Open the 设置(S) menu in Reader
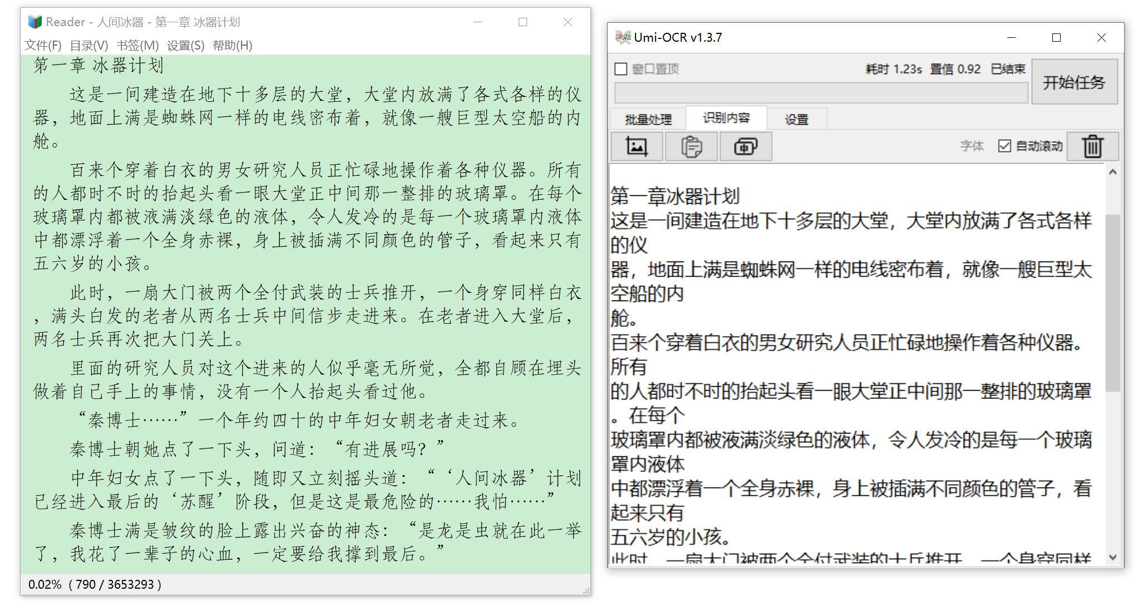 pos(185,46)
